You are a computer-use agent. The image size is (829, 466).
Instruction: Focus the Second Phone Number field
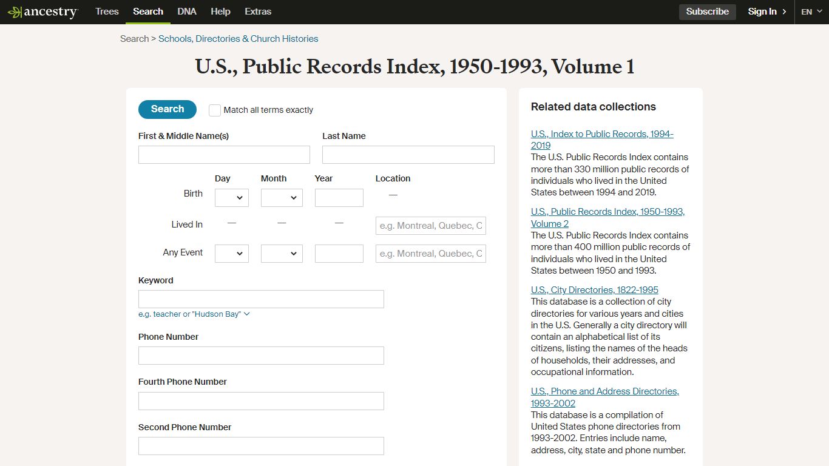pyautogui.click(x=261, y=446)
